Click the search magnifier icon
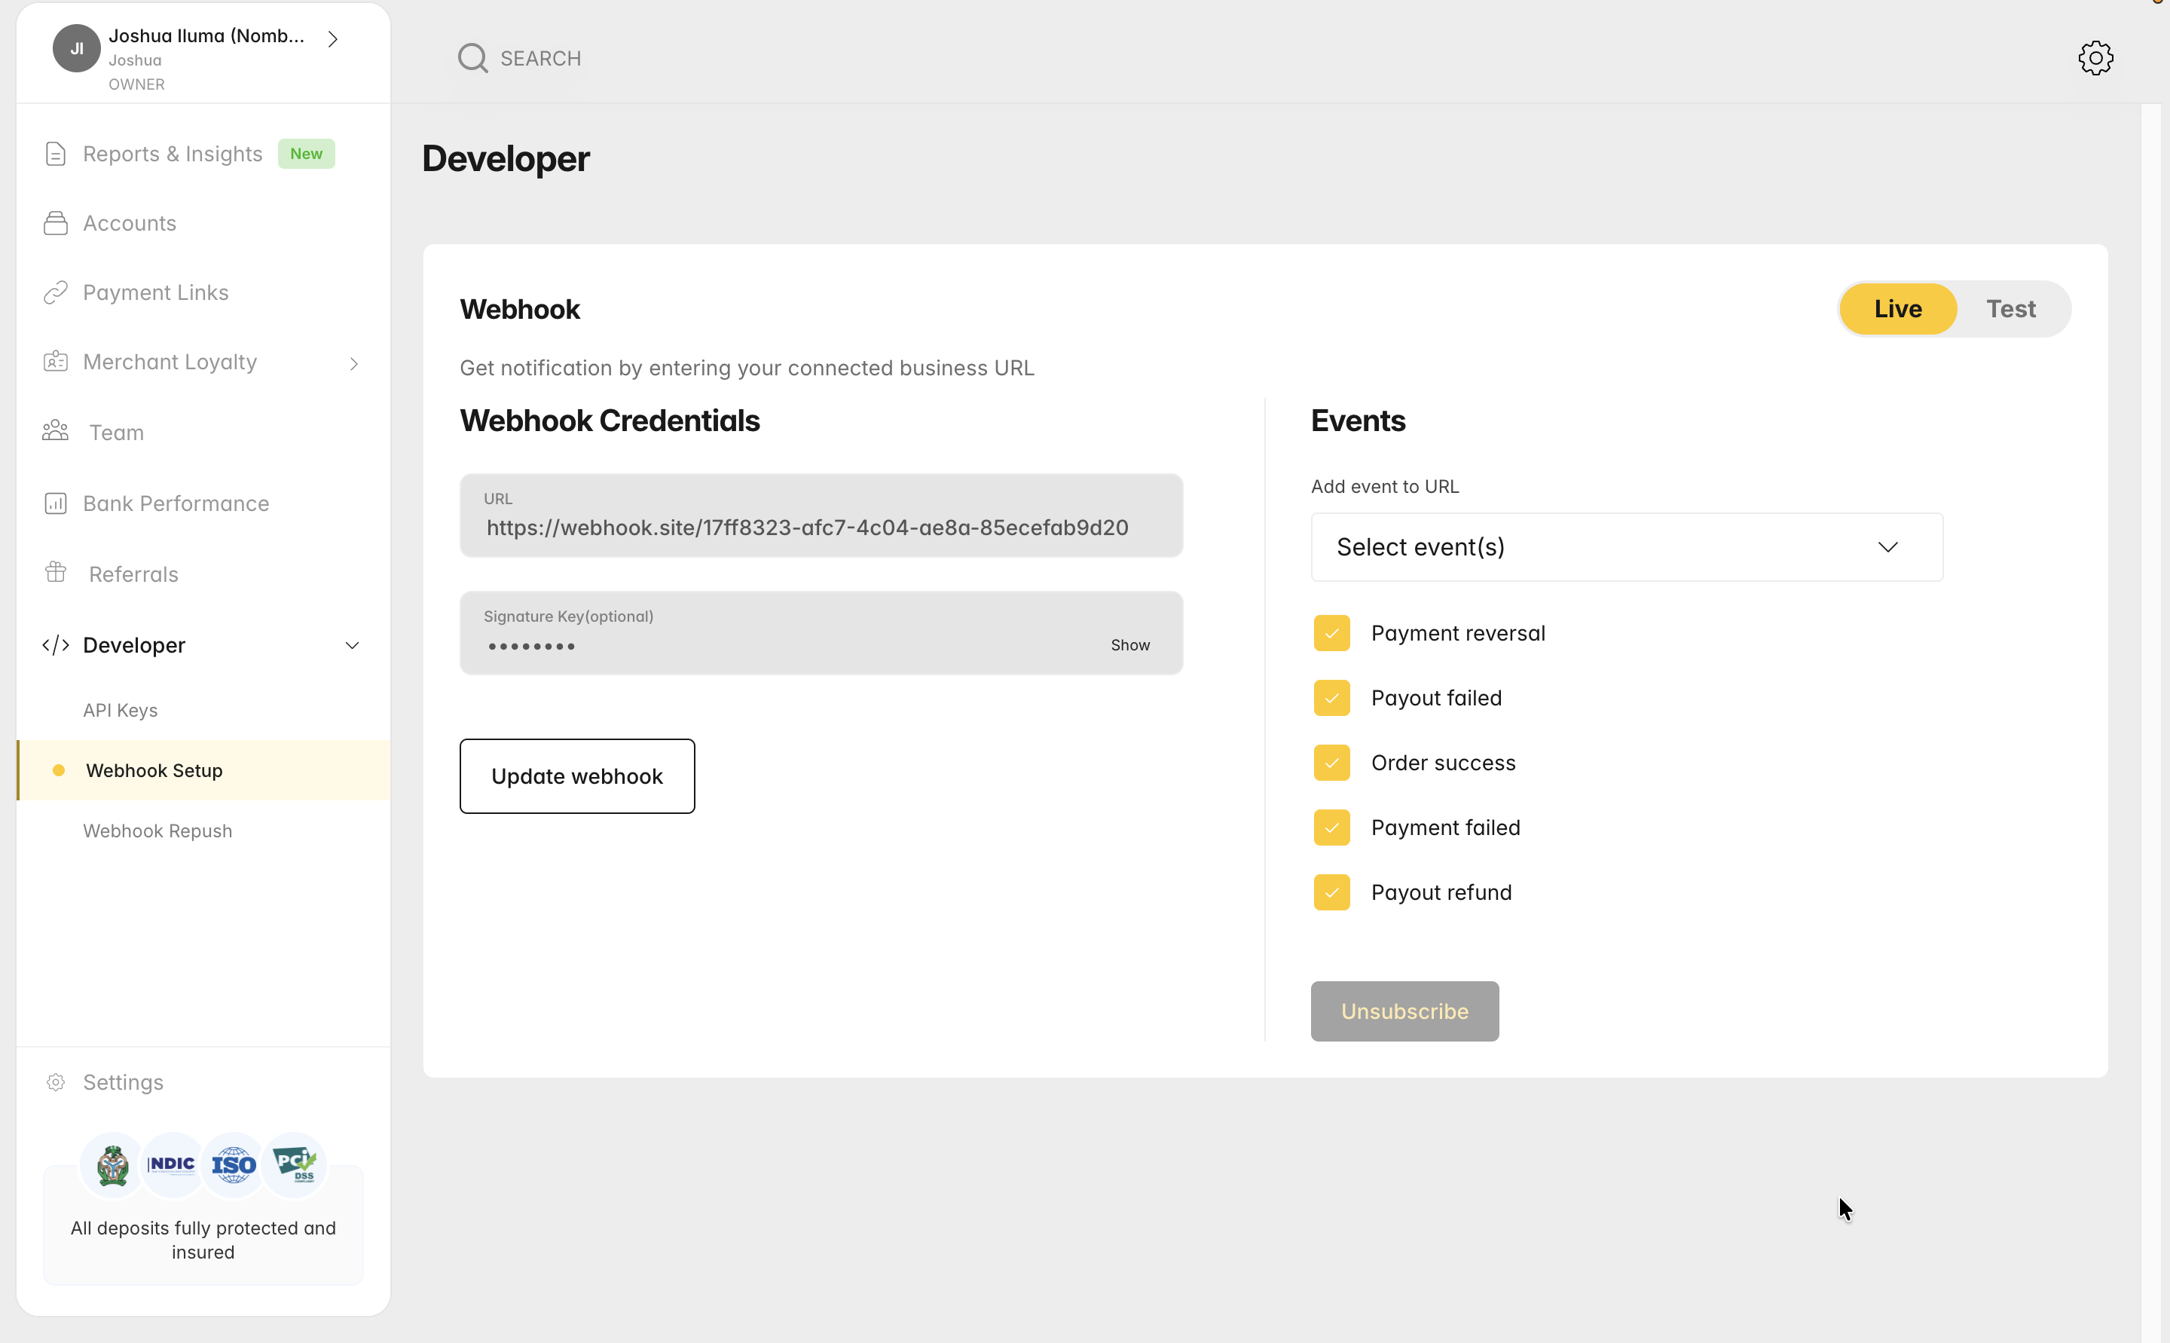This screenshot has width=2170, height=1343. pyautogui.click(x=472, y=59)
